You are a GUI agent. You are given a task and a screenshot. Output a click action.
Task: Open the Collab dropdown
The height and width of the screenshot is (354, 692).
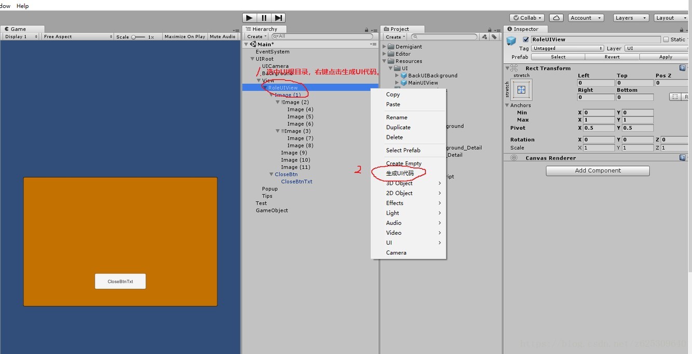tap(527, 18)
